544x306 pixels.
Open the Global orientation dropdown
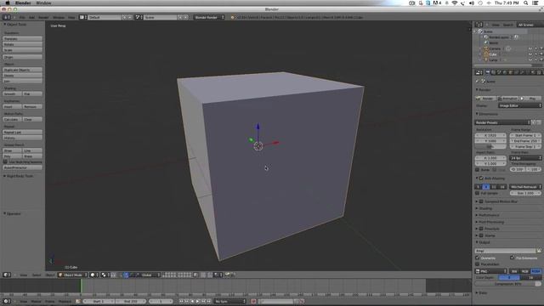(150, 275)
